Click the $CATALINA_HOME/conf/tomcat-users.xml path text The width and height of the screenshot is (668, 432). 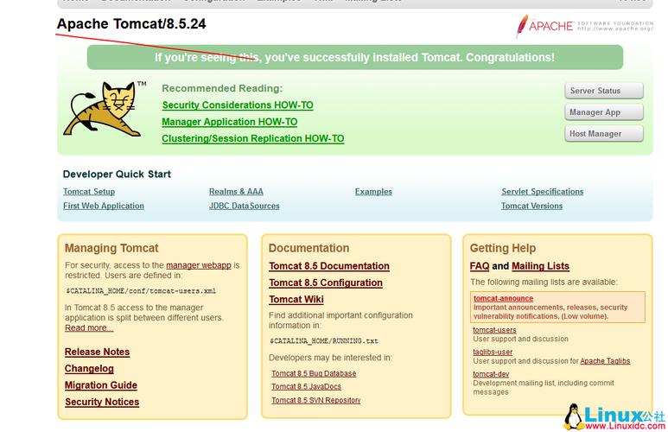pyautogui.click(x=141, y=291)
